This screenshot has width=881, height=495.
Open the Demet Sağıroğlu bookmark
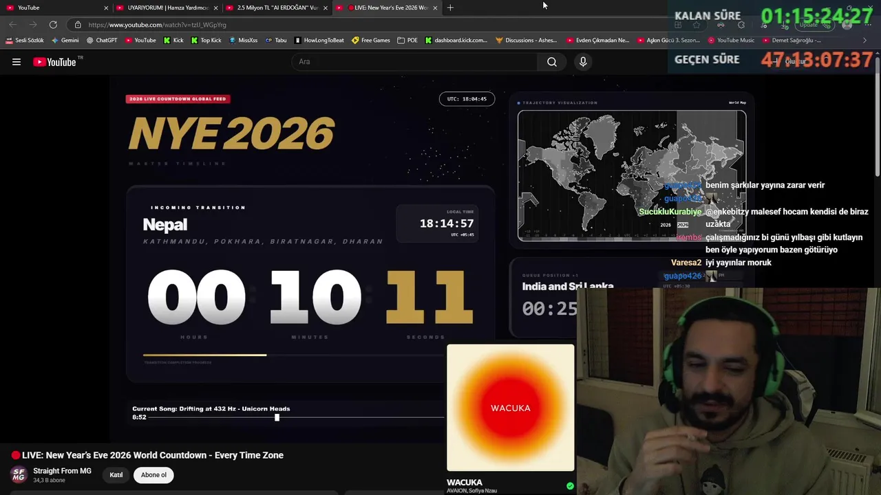[x=792, y=41]
